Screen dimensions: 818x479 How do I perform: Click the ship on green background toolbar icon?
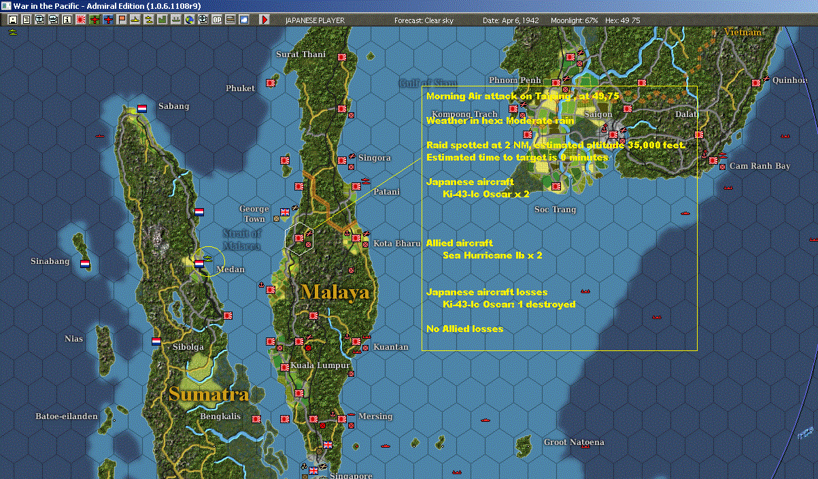pos(176,20)
